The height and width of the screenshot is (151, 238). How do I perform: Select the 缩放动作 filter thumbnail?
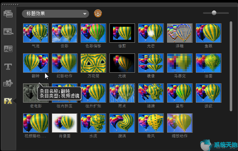coord(180,123)
